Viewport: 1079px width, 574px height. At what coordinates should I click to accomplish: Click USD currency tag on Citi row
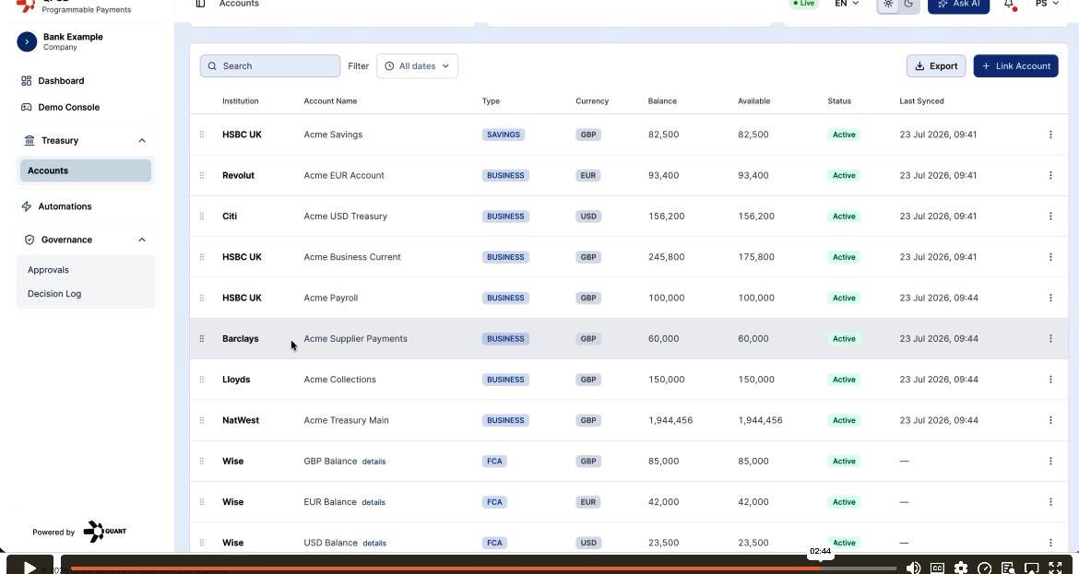pyautogui.click(x=588, y=217)
